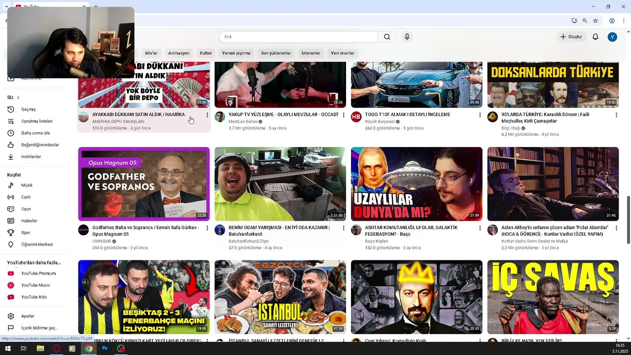This screenshot has height=355, width=631.
Task: Open the Kurtlar Vadisi Derin Devlet ve Mafya channel
Action: point(534,241)
